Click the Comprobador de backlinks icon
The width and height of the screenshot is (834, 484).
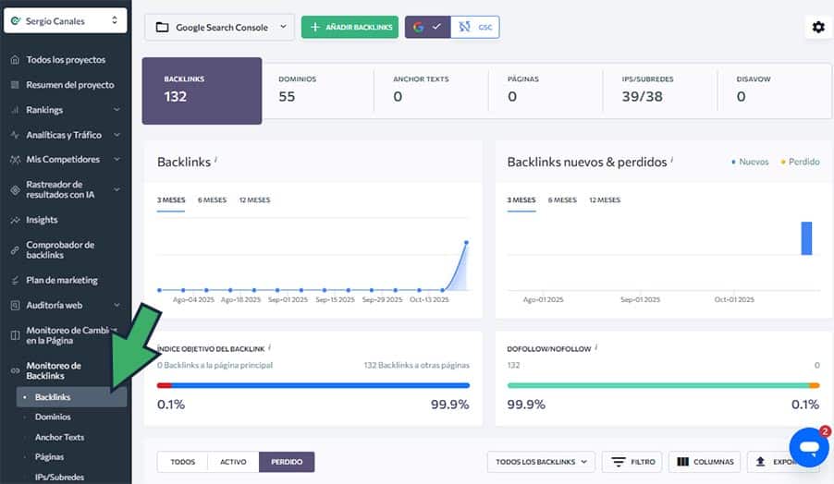coord(15,250)
